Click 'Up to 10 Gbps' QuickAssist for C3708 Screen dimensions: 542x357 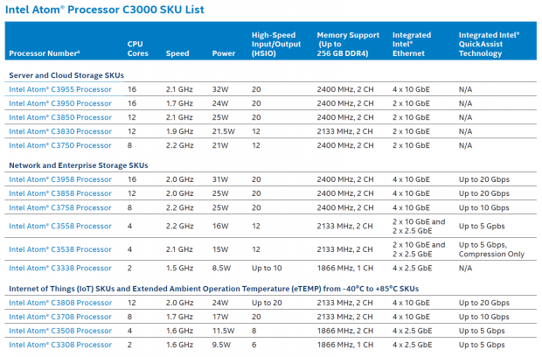(484, 317)
